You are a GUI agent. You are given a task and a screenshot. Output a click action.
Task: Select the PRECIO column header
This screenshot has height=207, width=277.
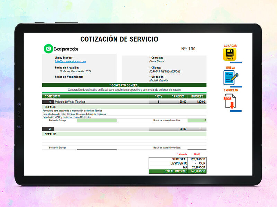[x=178, y=96]
